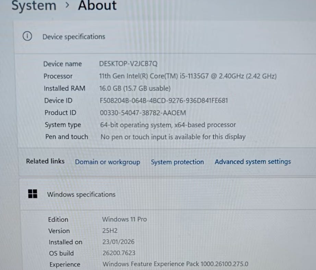Image resolution: width=316 pixels, height=270 pixels.
Task: Click the Windows logo icon beside Windows specifications
Action: point(33,194)
